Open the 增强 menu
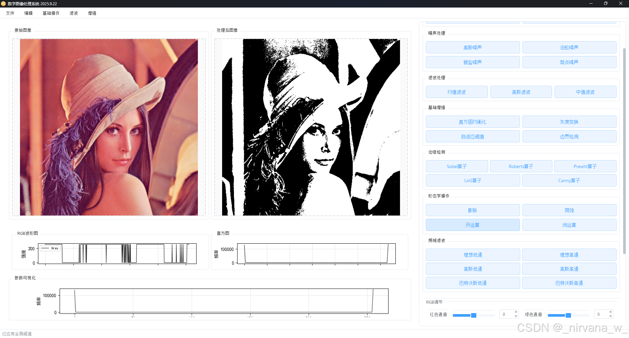The width and height of the screenshot is (629, 338). [x=92, y=13]
